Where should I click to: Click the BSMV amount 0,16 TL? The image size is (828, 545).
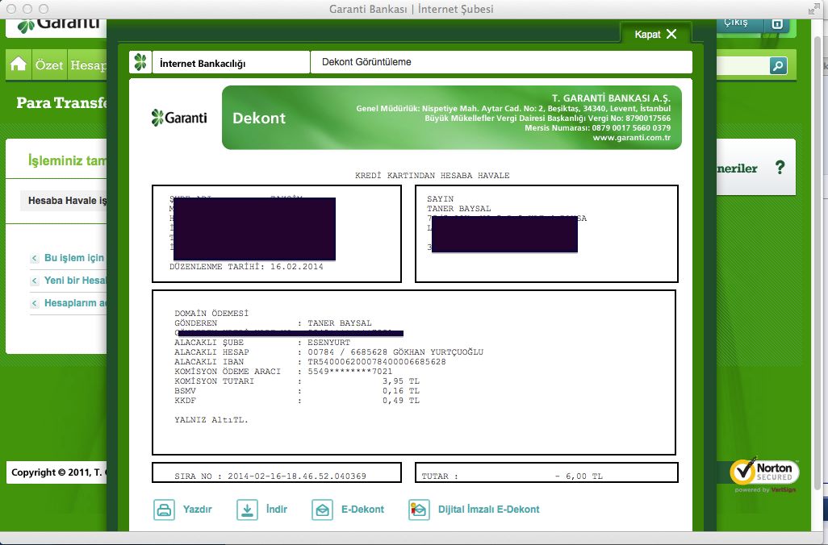(401, 391)
